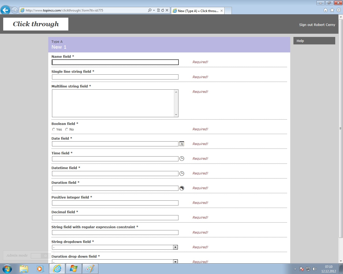Open browser Tools gear icon

click(x=339, y=10)
